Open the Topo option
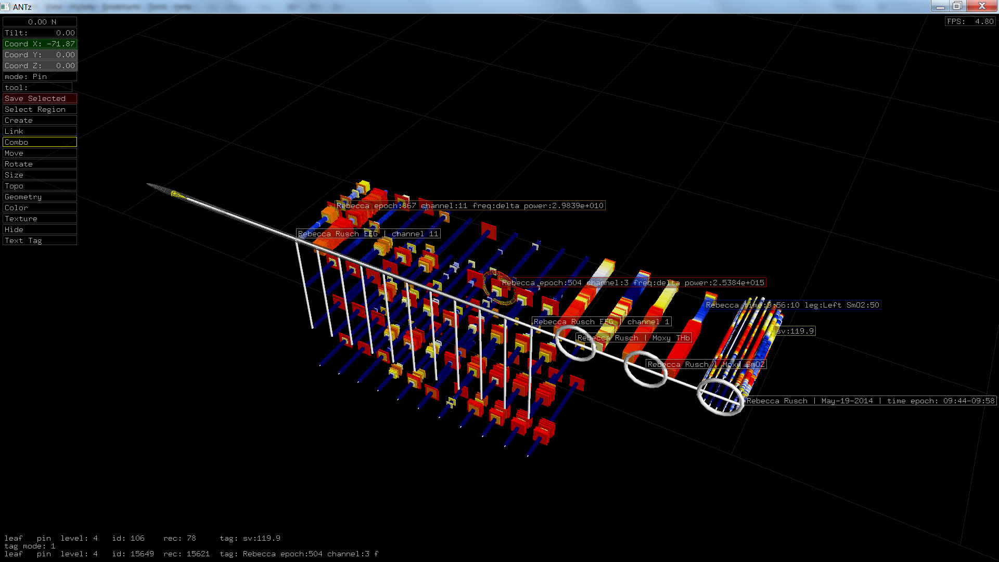The width and height of the screenshot is (999, 562). coord(40,186)
